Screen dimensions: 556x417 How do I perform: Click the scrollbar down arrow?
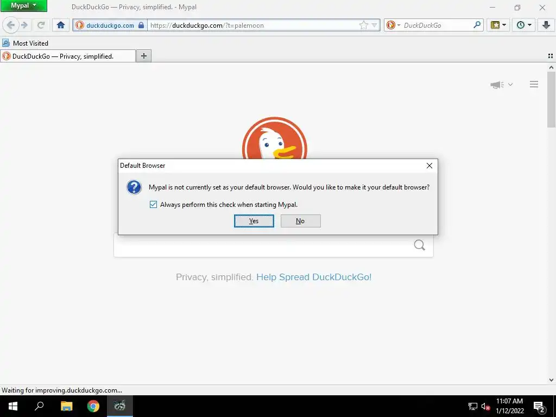[551, 380]
